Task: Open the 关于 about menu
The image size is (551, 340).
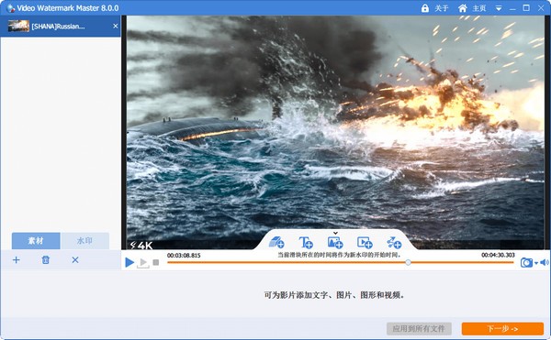Action: pos(442,8)
